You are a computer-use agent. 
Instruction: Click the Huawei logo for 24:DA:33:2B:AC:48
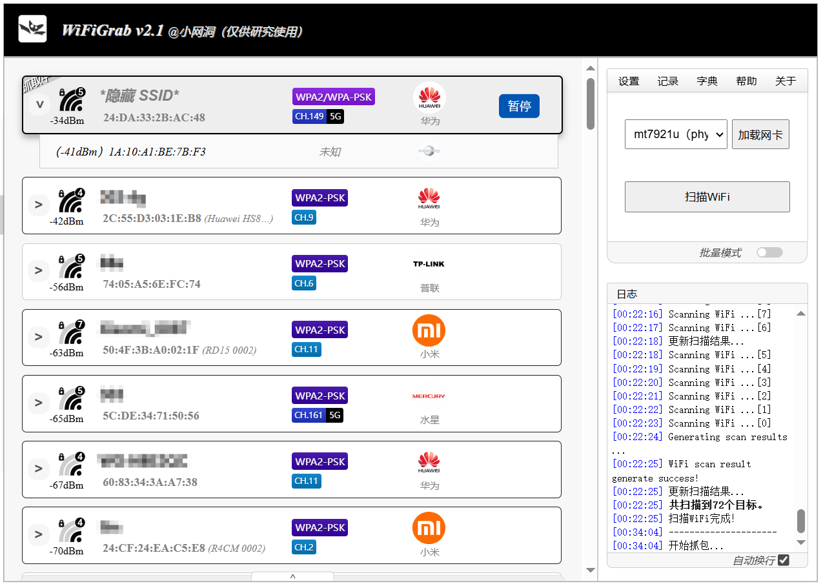[429, 98]
